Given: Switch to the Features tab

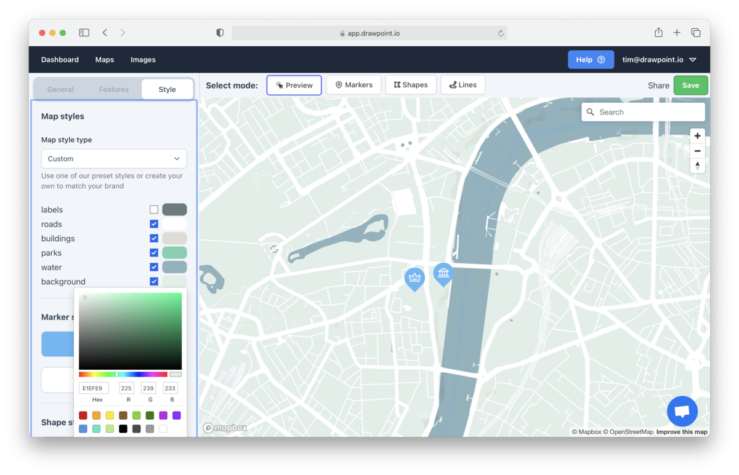Looking at the screenshot, I should (114, 89).
